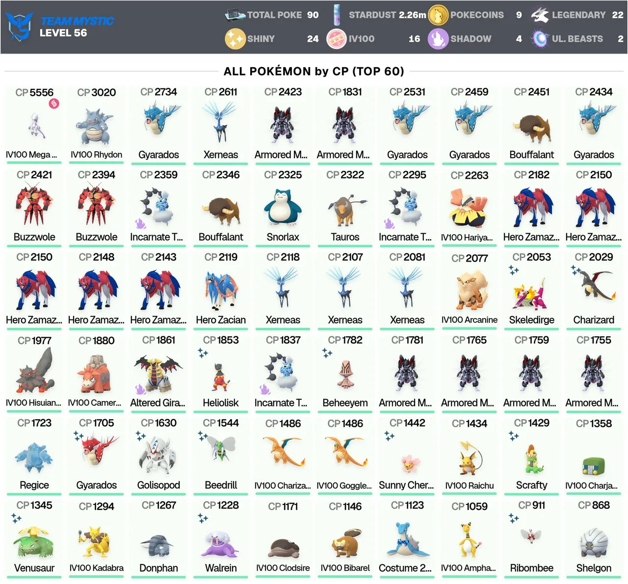Click the IV100 pink badge icon

[x=337, y=39]
